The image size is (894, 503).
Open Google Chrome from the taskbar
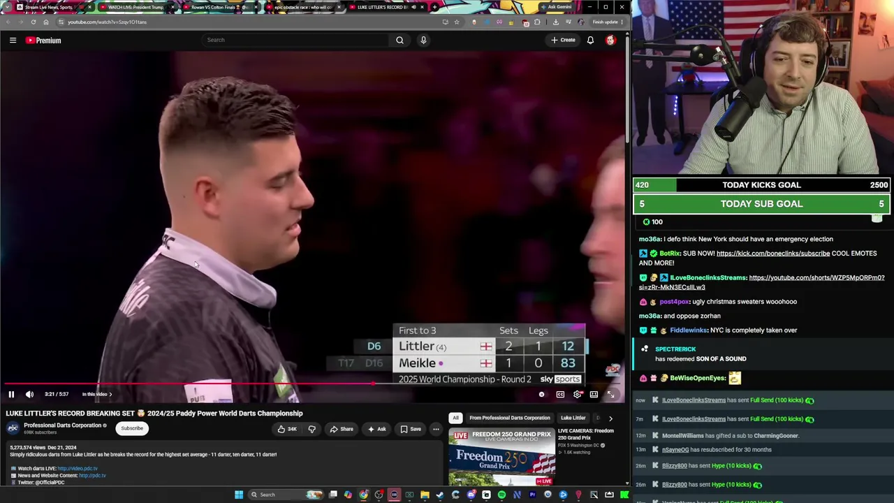coord(364,495)
